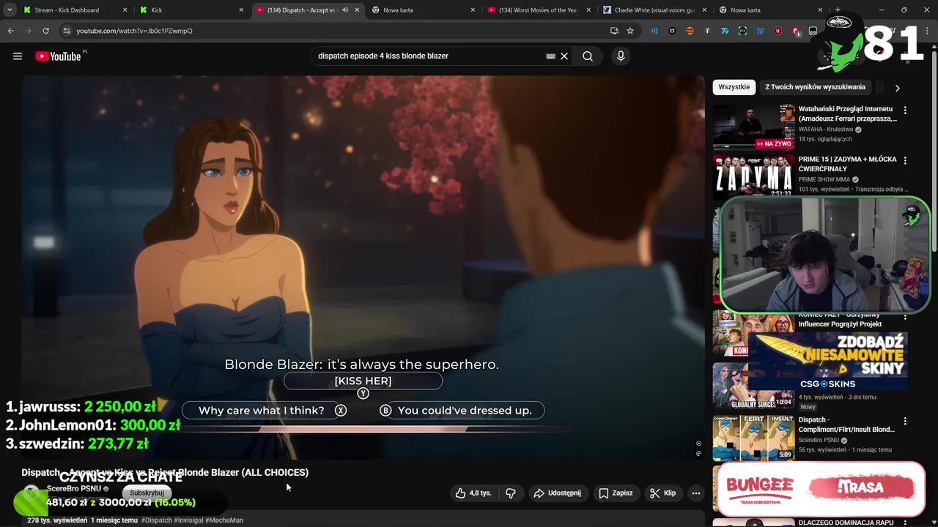
Task: Open the ScereBro PSNU channel link
Action: (x=74, y=489)
